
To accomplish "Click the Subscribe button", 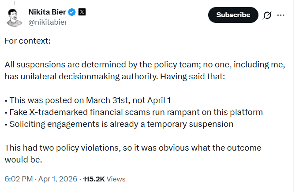I will 233,15.
